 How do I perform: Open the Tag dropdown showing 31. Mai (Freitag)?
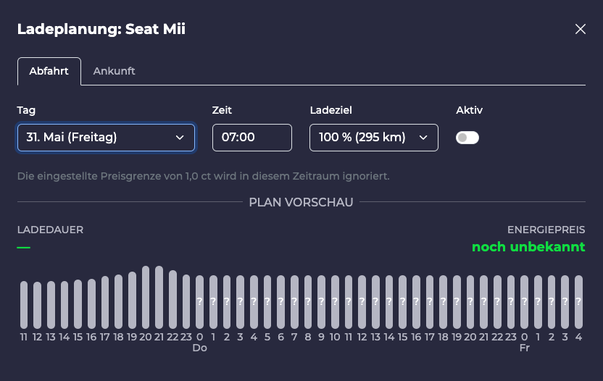(x=106, y=137)
